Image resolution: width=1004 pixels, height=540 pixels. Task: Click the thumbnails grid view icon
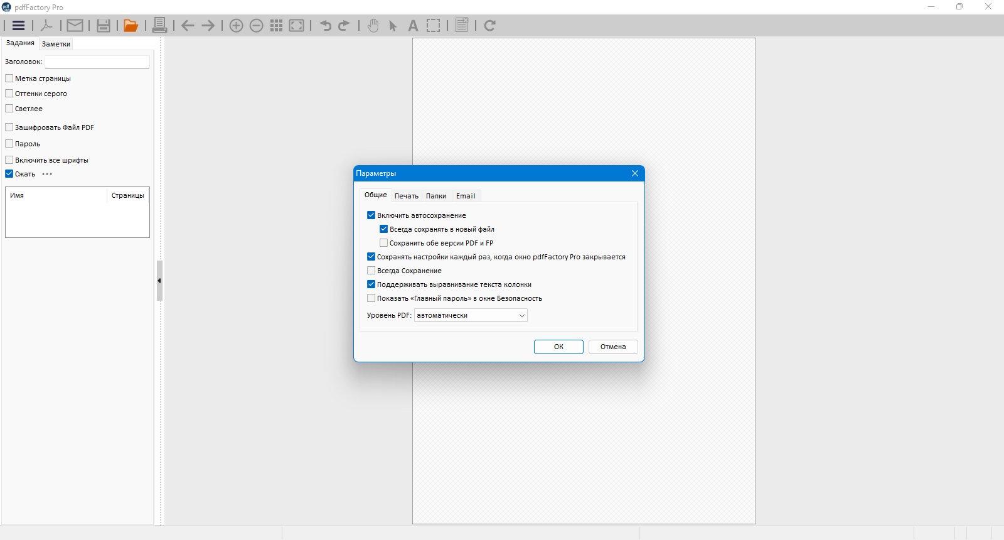click(276, 26)
